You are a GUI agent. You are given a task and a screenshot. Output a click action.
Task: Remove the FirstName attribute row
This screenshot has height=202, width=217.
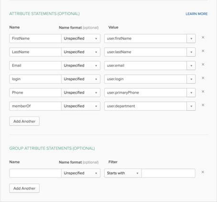tap(203, 37)
